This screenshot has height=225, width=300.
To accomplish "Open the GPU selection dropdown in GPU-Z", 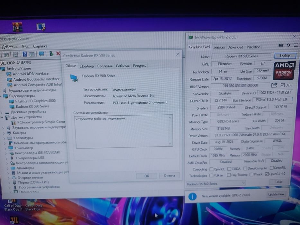I will coord(215,184).
